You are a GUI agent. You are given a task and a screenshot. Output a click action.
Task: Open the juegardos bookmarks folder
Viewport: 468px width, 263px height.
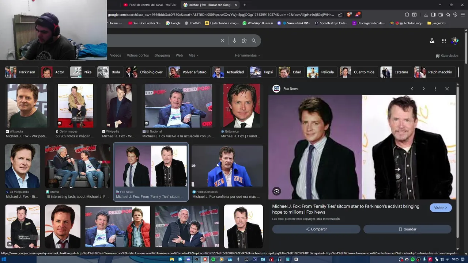coord(436,23)
